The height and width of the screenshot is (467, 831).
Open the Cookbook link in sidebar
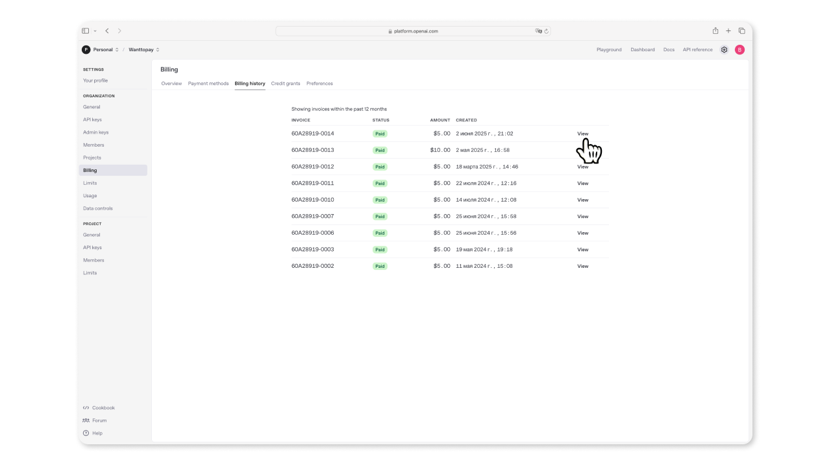[x=103, y=408]
